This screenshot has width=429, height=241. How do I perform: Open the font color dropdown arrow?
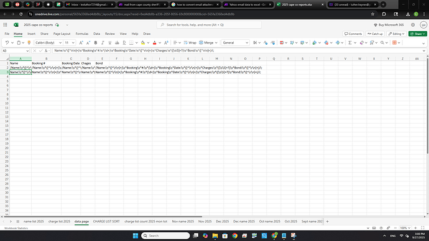(x=160, y=43)
